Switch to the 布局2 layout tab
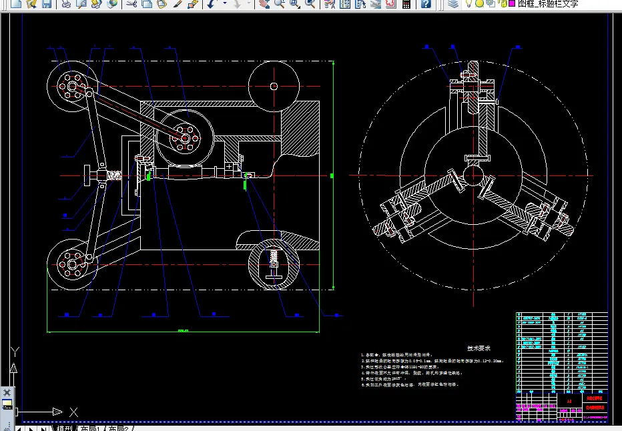The height and width of the screenshot is (431, 622). 119,428
